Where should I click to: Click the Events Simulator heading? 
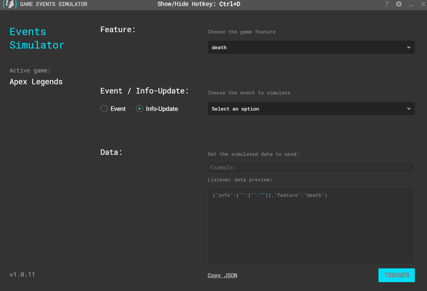tap(37, 38)
